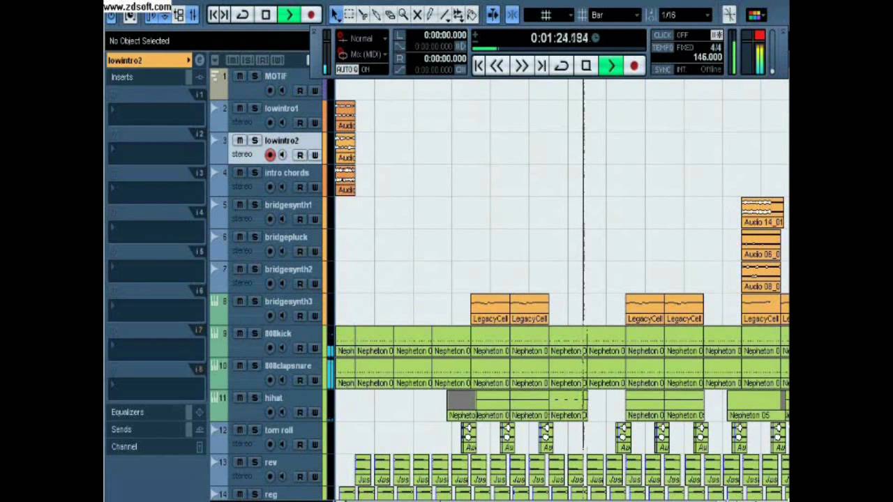The height and width of the screenshot is (502, 893).
Task: Select the Object Selection arrow tool
Action: [335, 15]
